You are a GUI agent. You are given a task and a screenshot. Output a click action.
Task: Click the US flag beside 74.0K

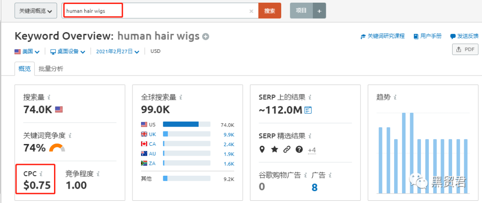pyautogui.click(x=59, y=110)
